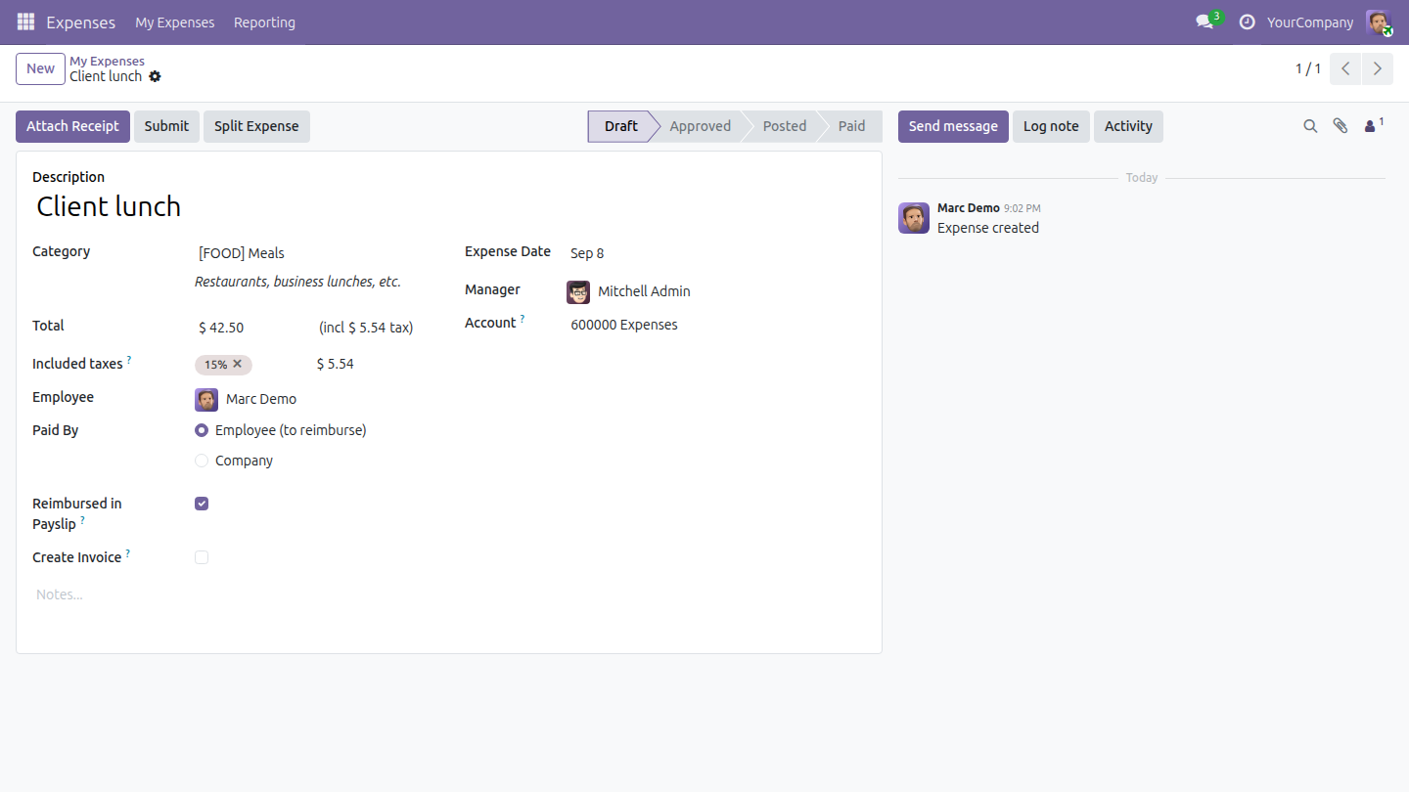
Task: Show Included taxes help tooltip
Action: [x=129, y=360]
